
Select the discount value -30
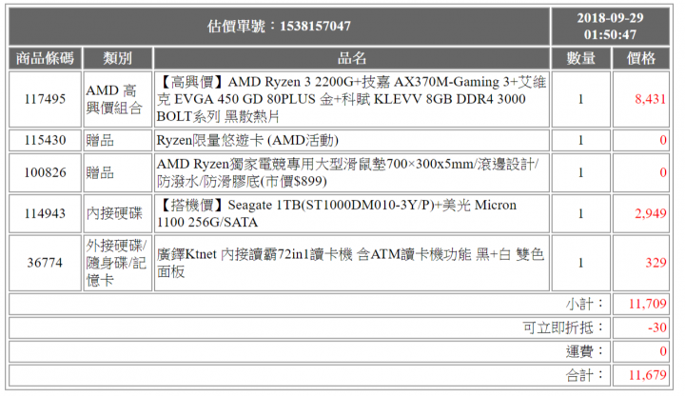pyautogui.click(x=657, y=327)
